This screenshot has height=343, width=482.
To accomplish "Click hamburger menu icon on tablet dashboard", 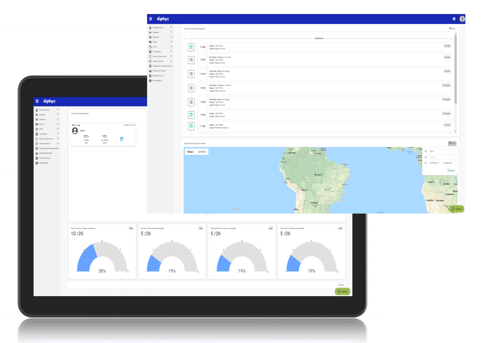I will coord(37,101).
